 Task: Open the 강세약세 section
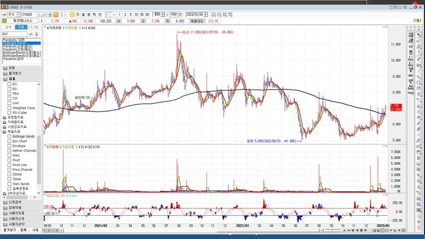click(x=22, y=207)
